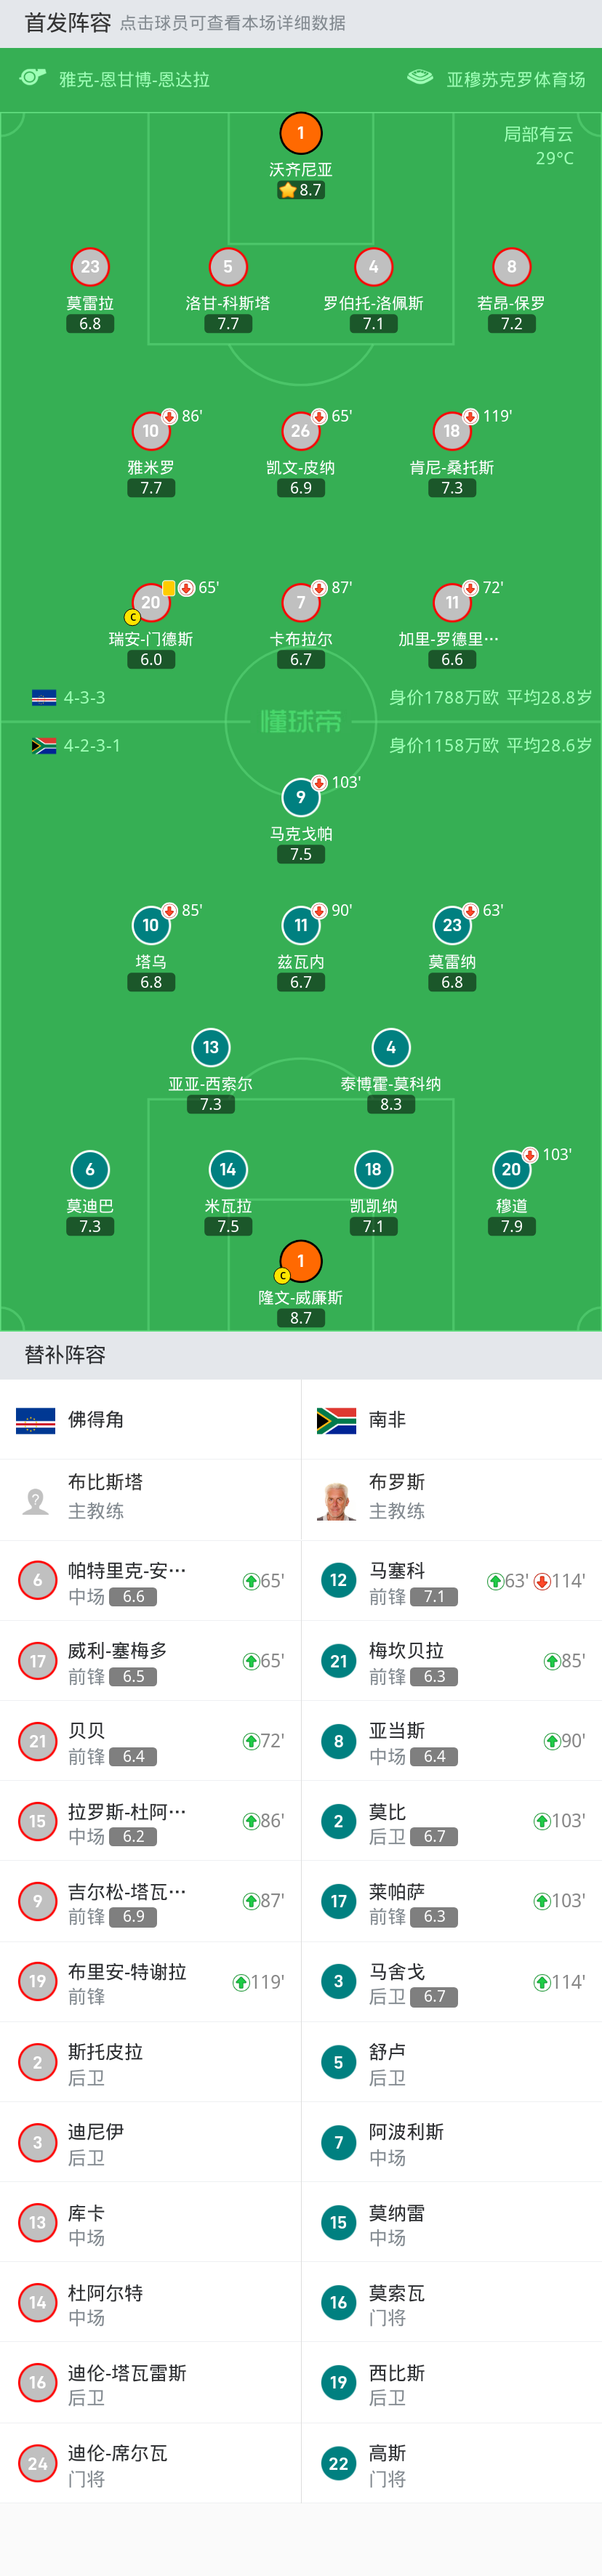This screenshot has height=2576, width=602.
Task: Open bench goalkeeper 高斯 number 22
Action: pos(452,2464)
